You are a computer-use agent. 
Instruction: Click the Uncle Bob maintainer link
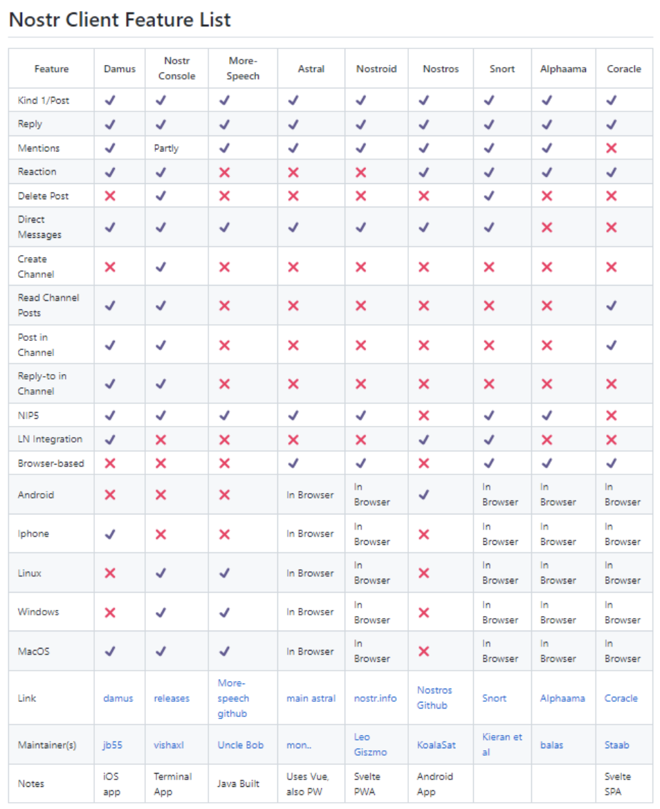point(240,745)
